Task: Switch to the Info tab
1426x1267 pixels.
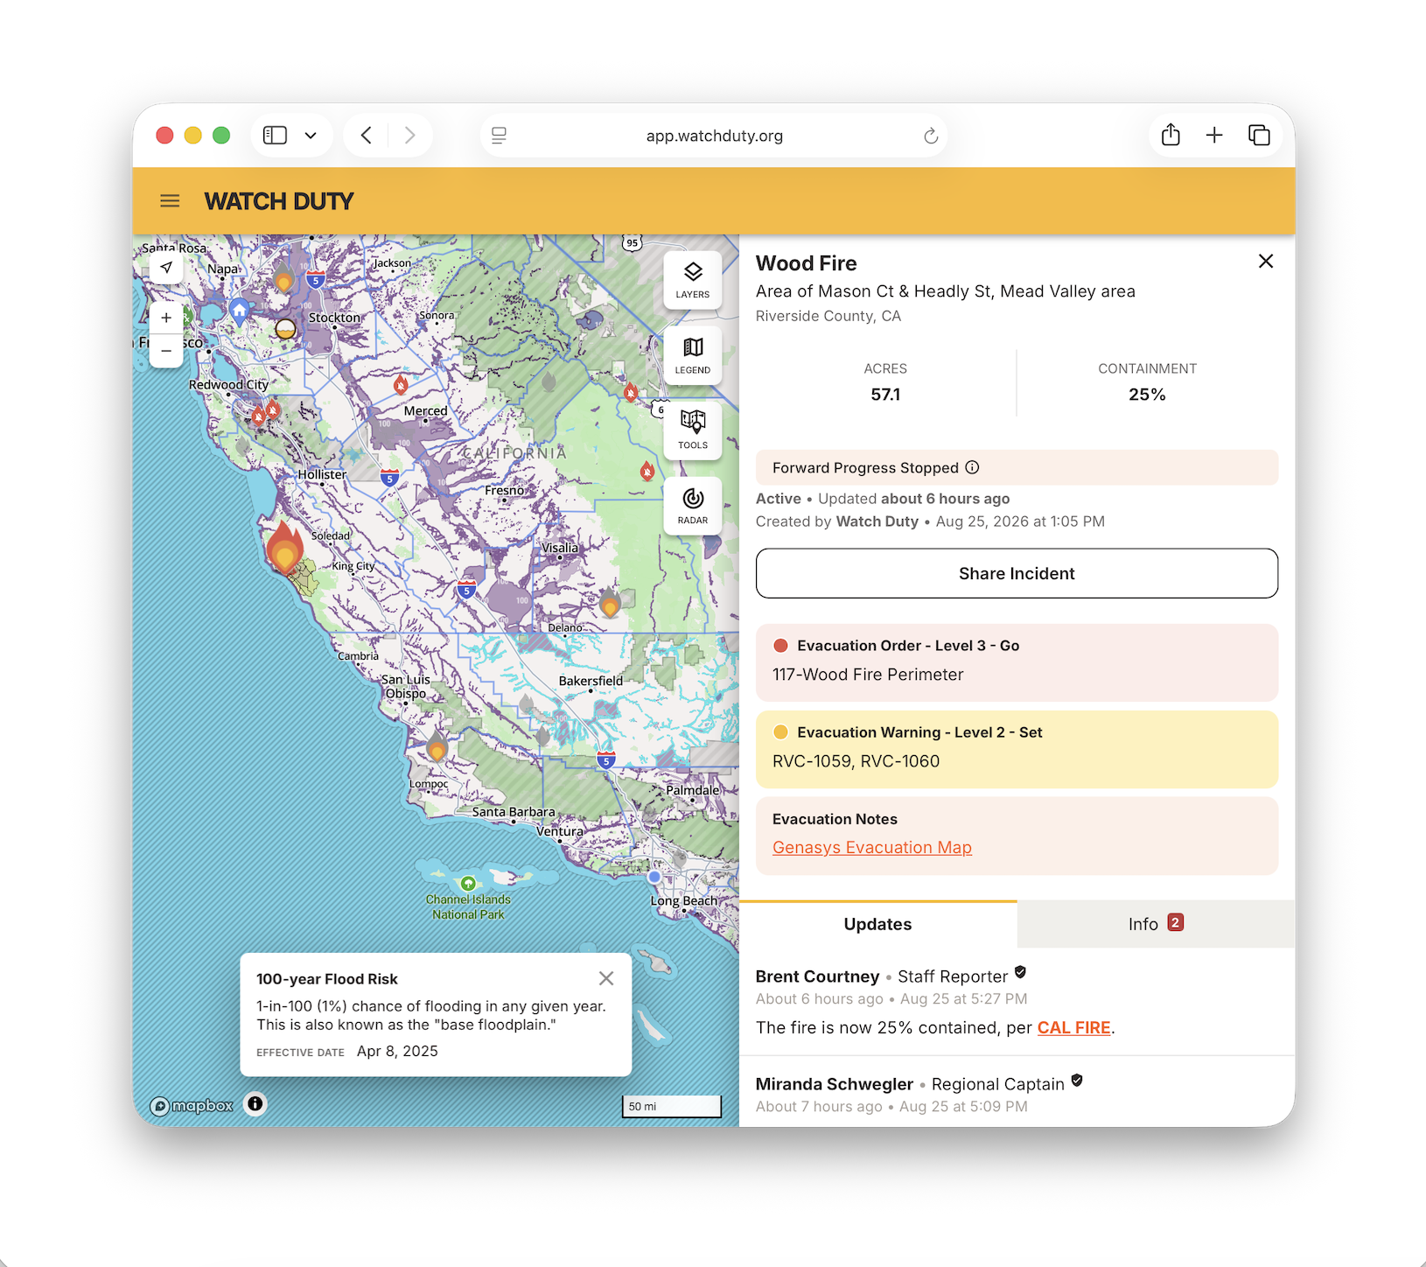Action: (x=1156, y=924)
